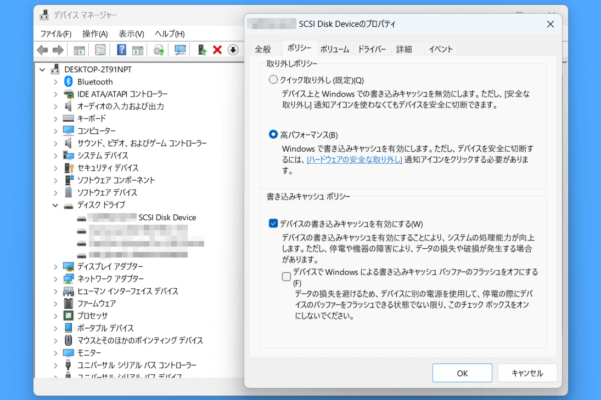
Task: Click the adapter icon beside ディスプレイ アダプター
Action: point(68,266)
